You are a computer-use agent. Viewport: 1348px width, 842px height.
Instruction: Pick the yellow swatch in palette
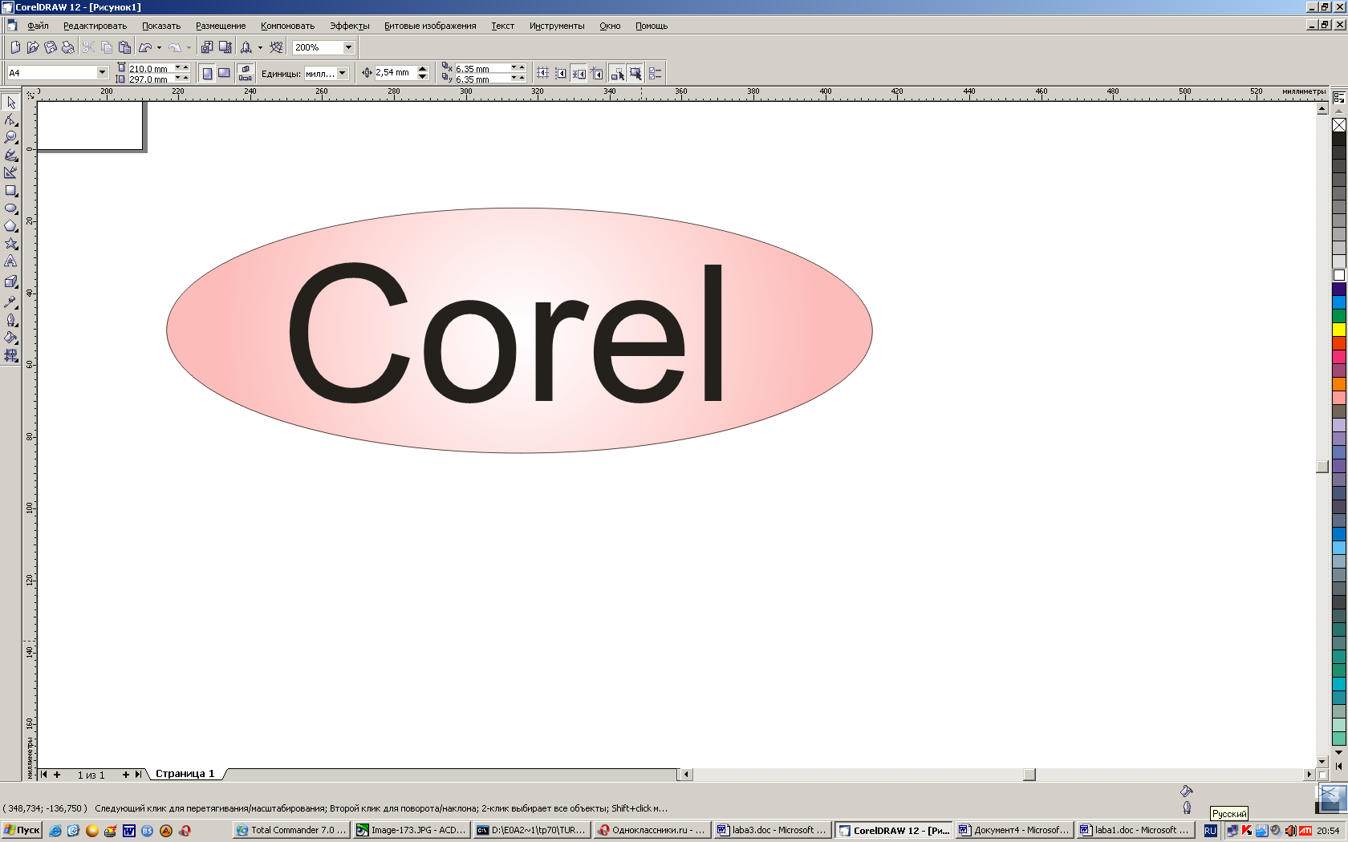pyautogui.click(x=1339, y=330)
